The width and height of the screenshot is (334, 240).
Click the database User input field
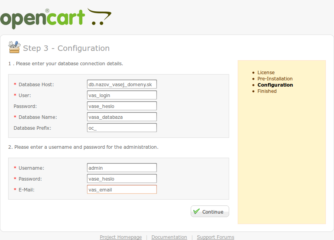pyautogui.click(x=122, y=95)
